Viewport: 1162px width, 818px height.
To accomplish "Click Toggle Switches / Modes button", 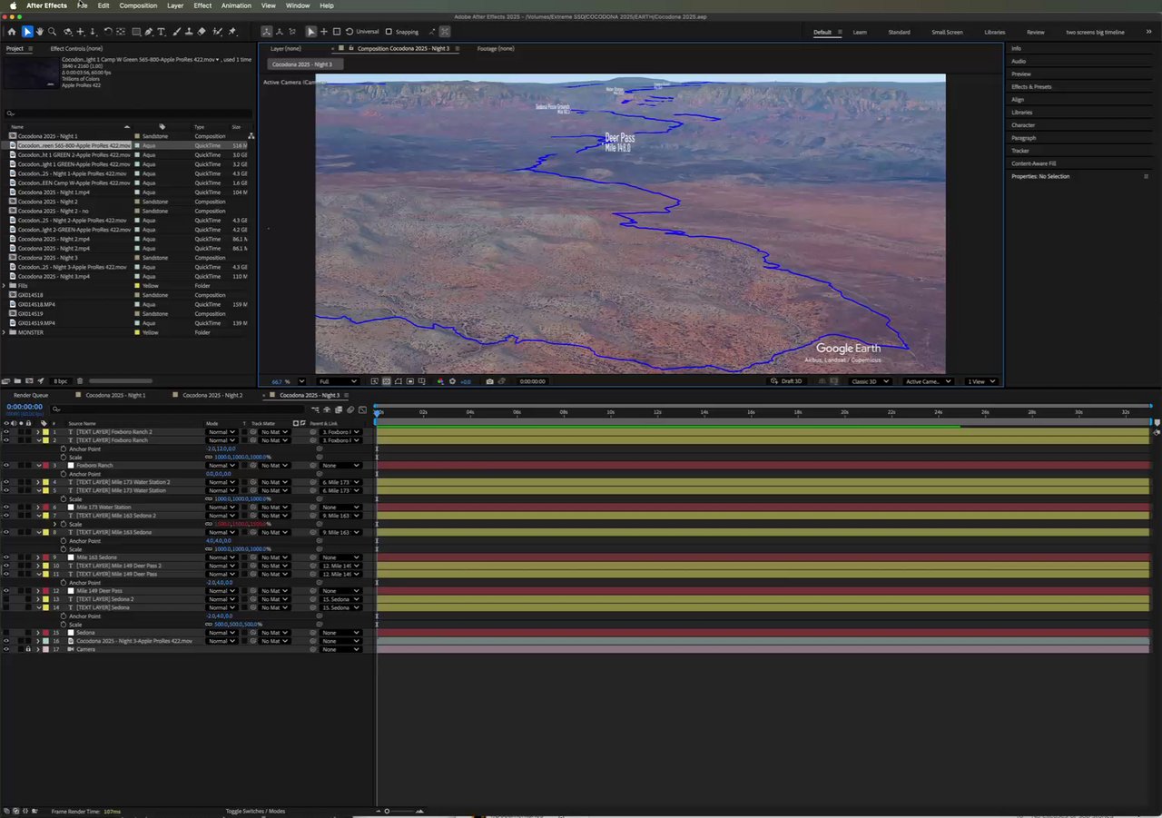I will 255,811.
